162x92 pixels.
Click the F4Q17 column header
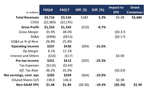click(64, 10)
